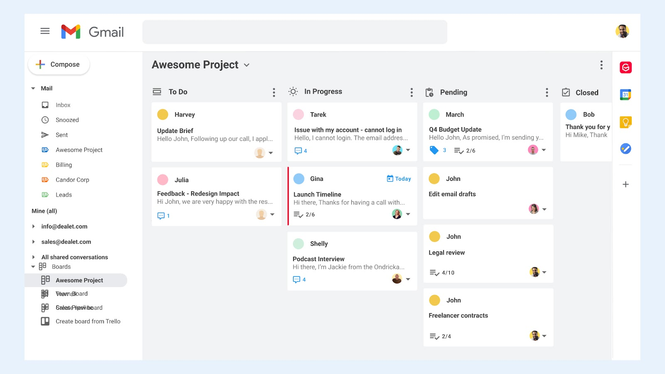Open board options three-dot menu
This screenshot has height=374, width=665.
[x=601, y=65]
